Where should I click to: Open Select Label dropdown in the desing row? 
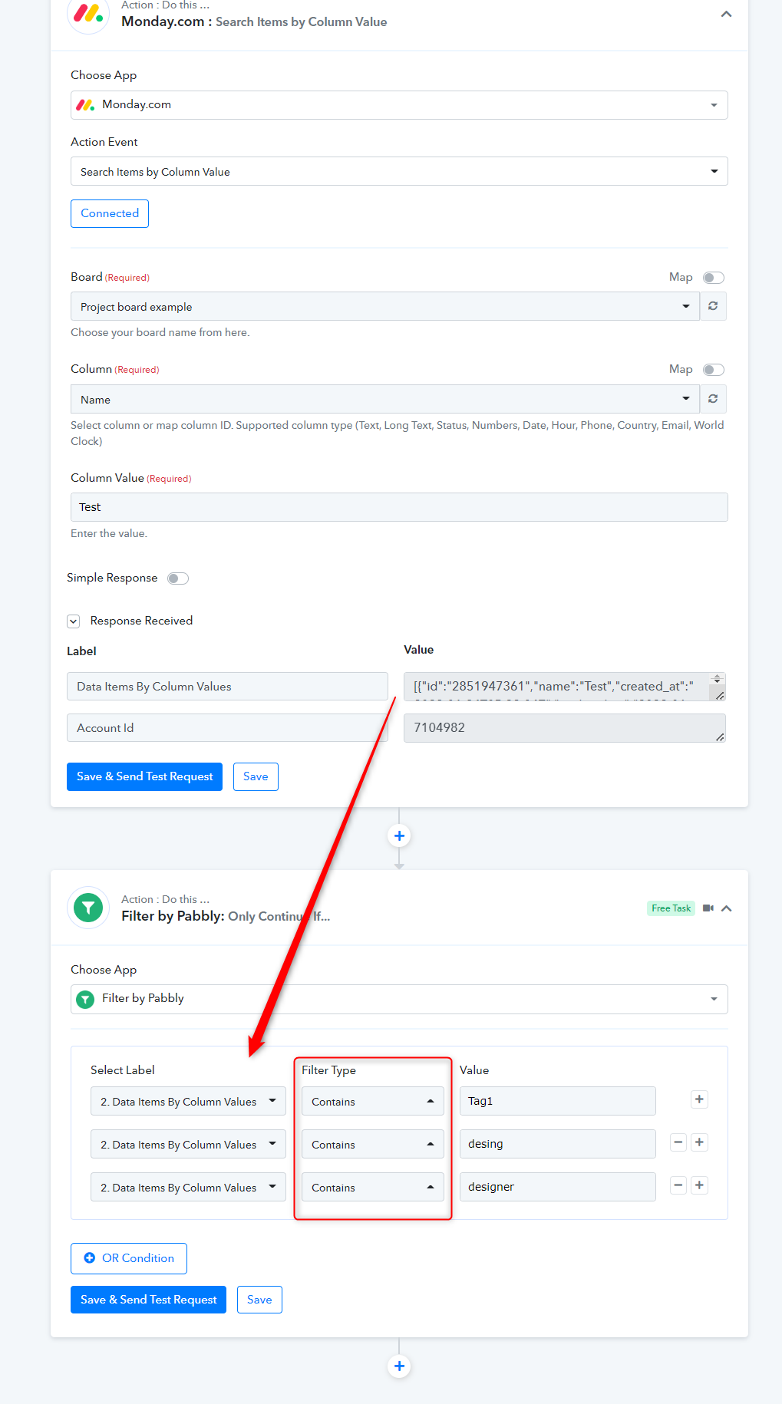point(188,1144)
